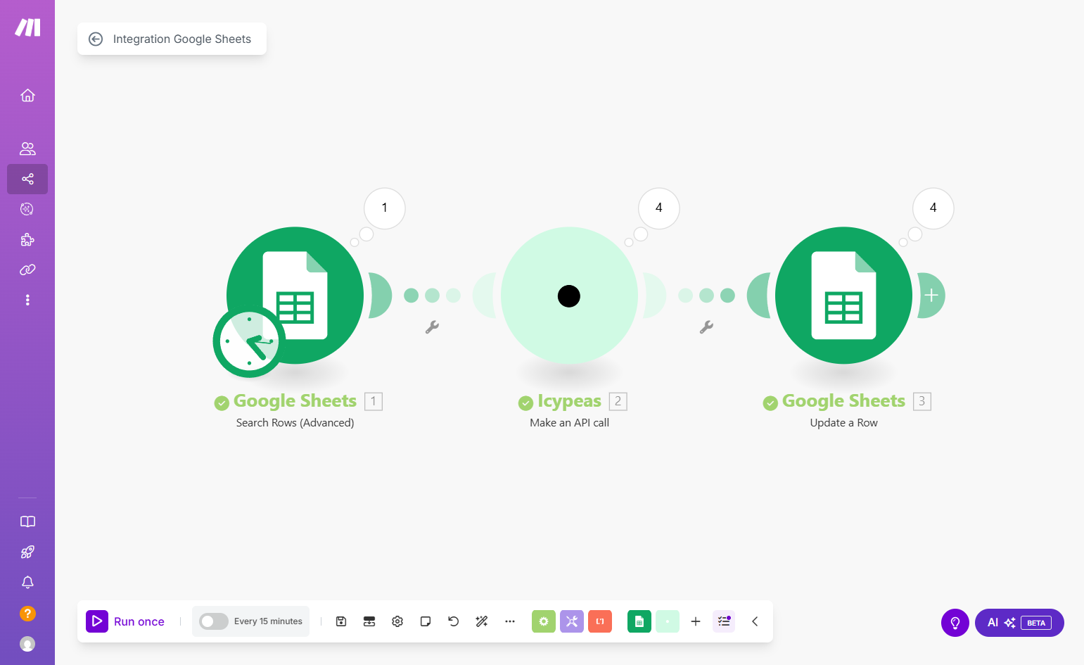Open the AI BETA assistant button

(1019, 623)
